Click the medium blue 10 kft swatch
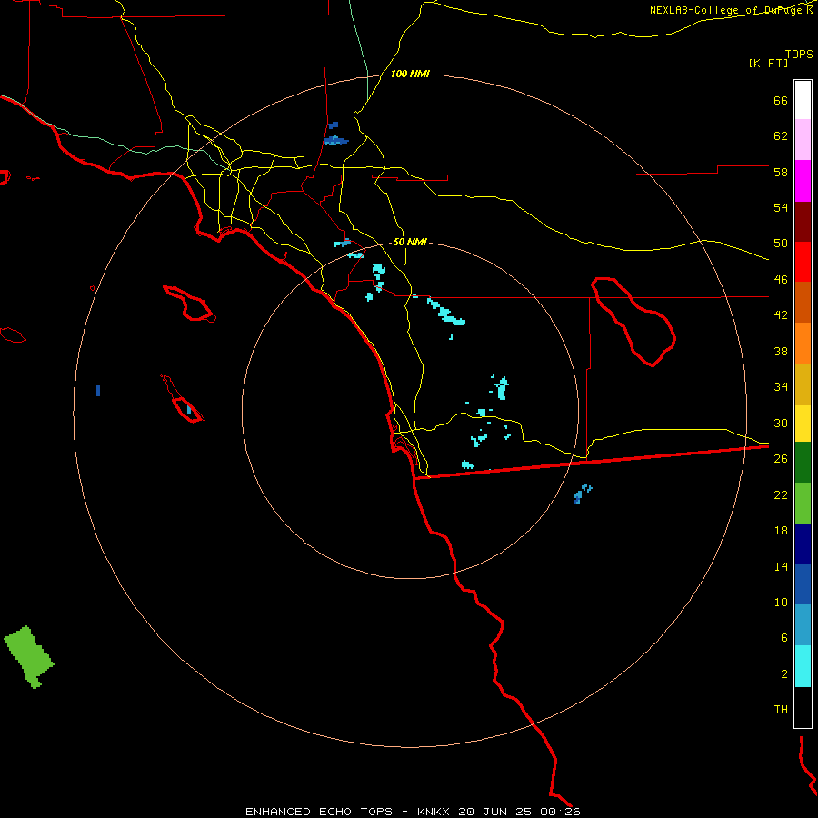This screenshot has width=818, height=818. point(803,584)
